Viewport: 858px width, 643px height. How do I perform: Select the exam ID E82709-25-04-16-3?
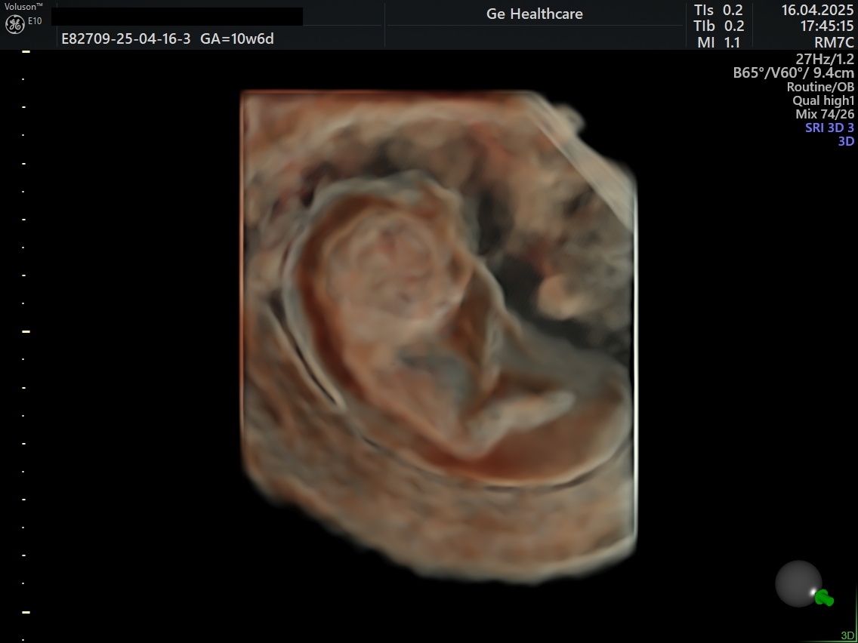point(126,38)
